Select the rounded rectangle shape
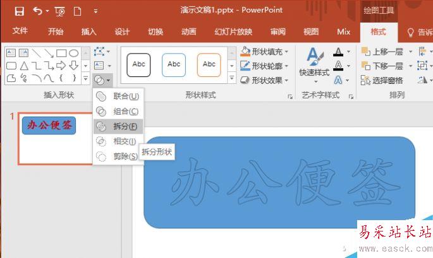 pyautogui.click(x=11, y=66)
